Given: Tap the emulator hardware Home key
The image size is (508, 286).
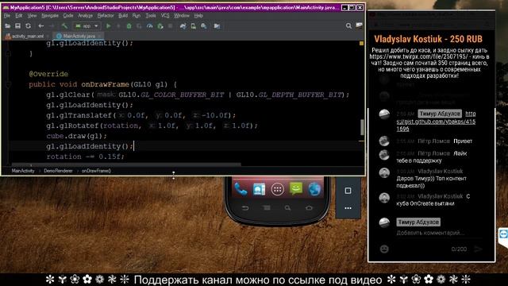Looking at the screenshot, I should point(309,208).
